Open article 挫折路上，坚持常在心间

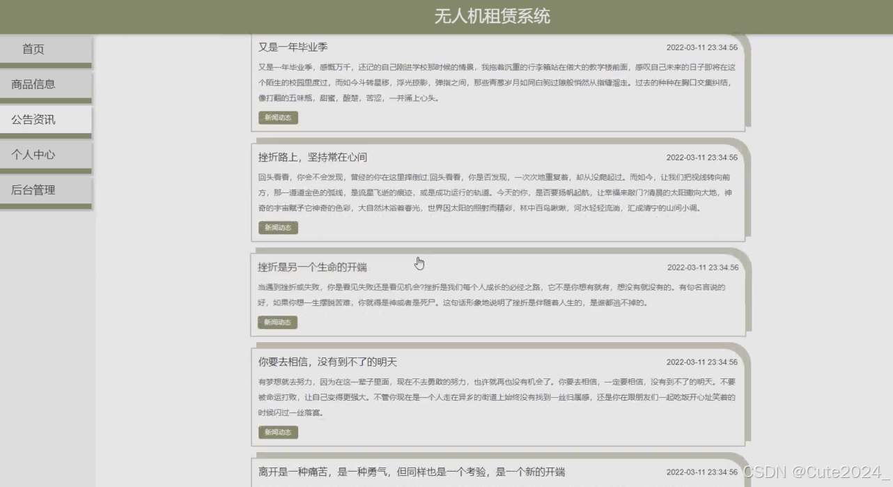(312, 157)
